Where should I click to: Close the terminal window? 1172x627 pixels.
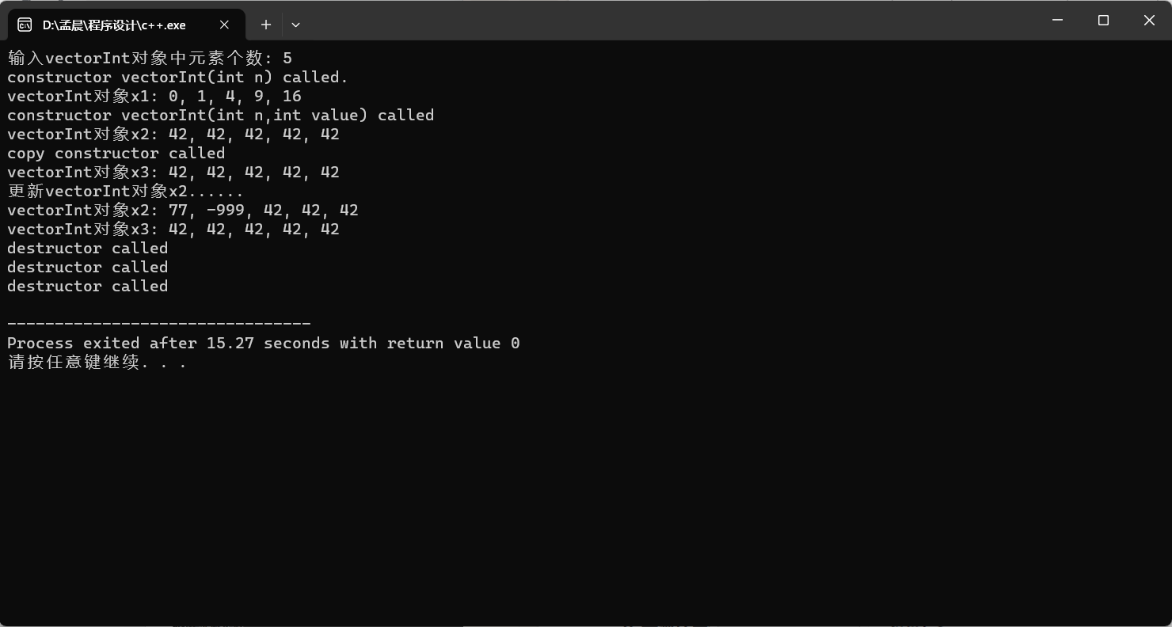tap(1149, 21)
